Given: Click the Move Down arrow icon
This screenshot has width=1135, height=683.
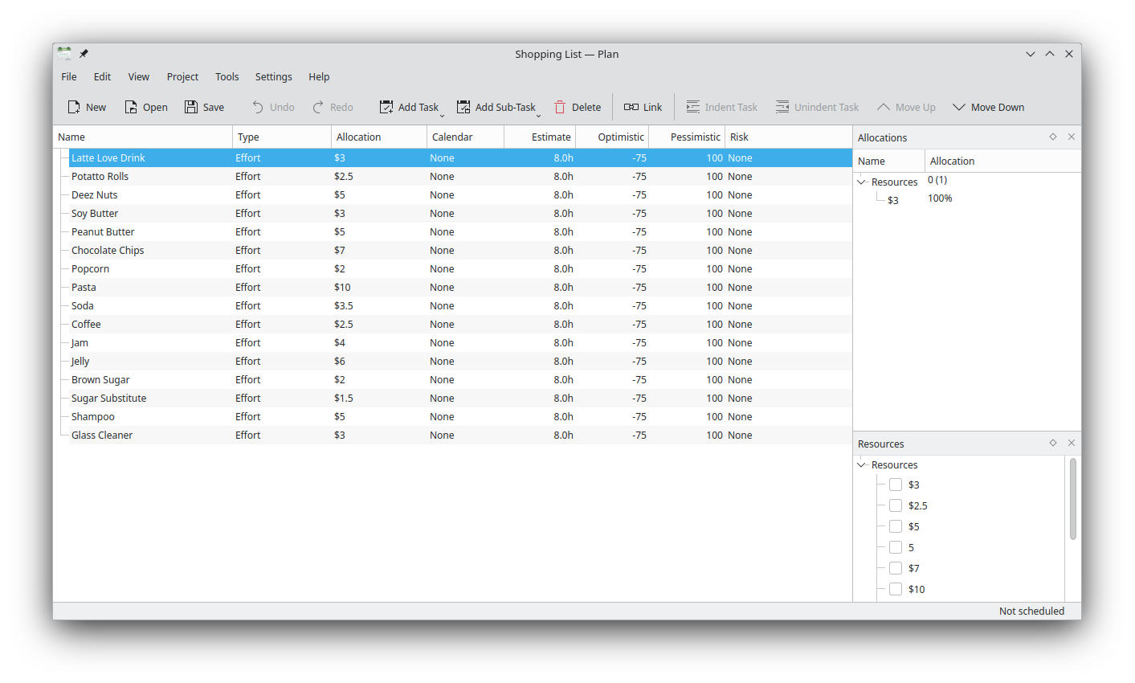Looking at the screenshot, I should click(959, 107).
